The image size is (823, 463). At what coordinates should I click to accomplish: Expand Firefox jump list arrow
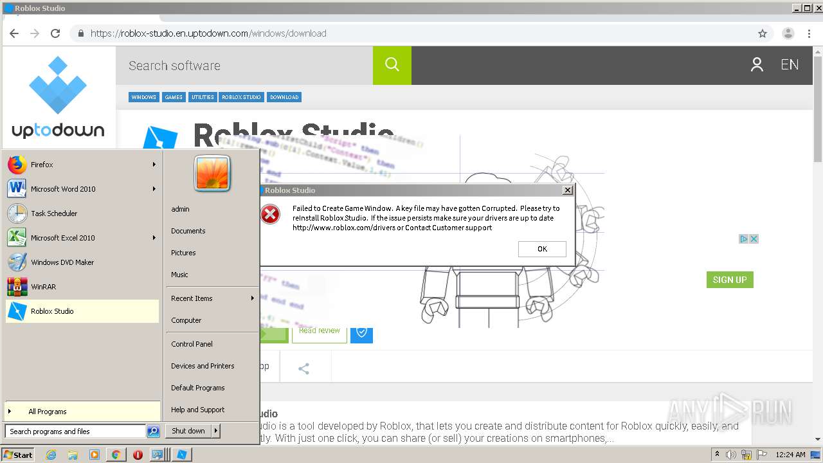point(154,165)
